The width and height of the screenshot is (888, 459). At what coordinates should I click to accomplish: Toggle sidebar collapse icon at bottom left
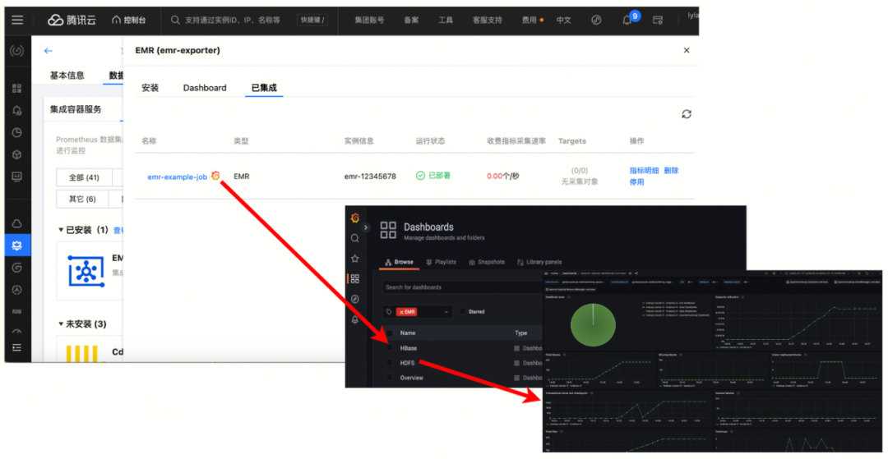click(x=17, y=347)
